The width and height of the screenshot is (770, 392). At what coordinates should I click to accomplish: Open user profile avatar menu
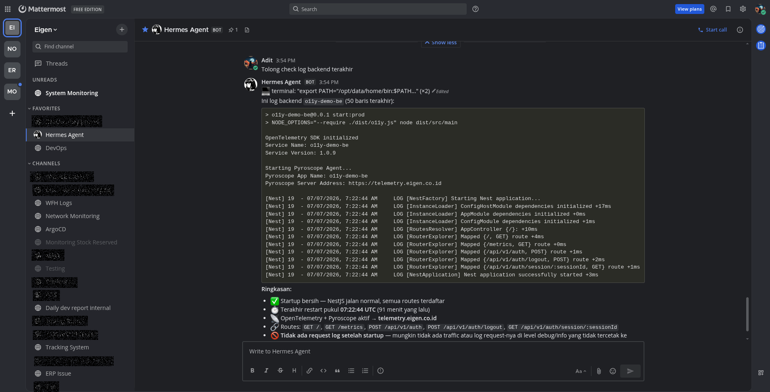click(x=760, y=9)
